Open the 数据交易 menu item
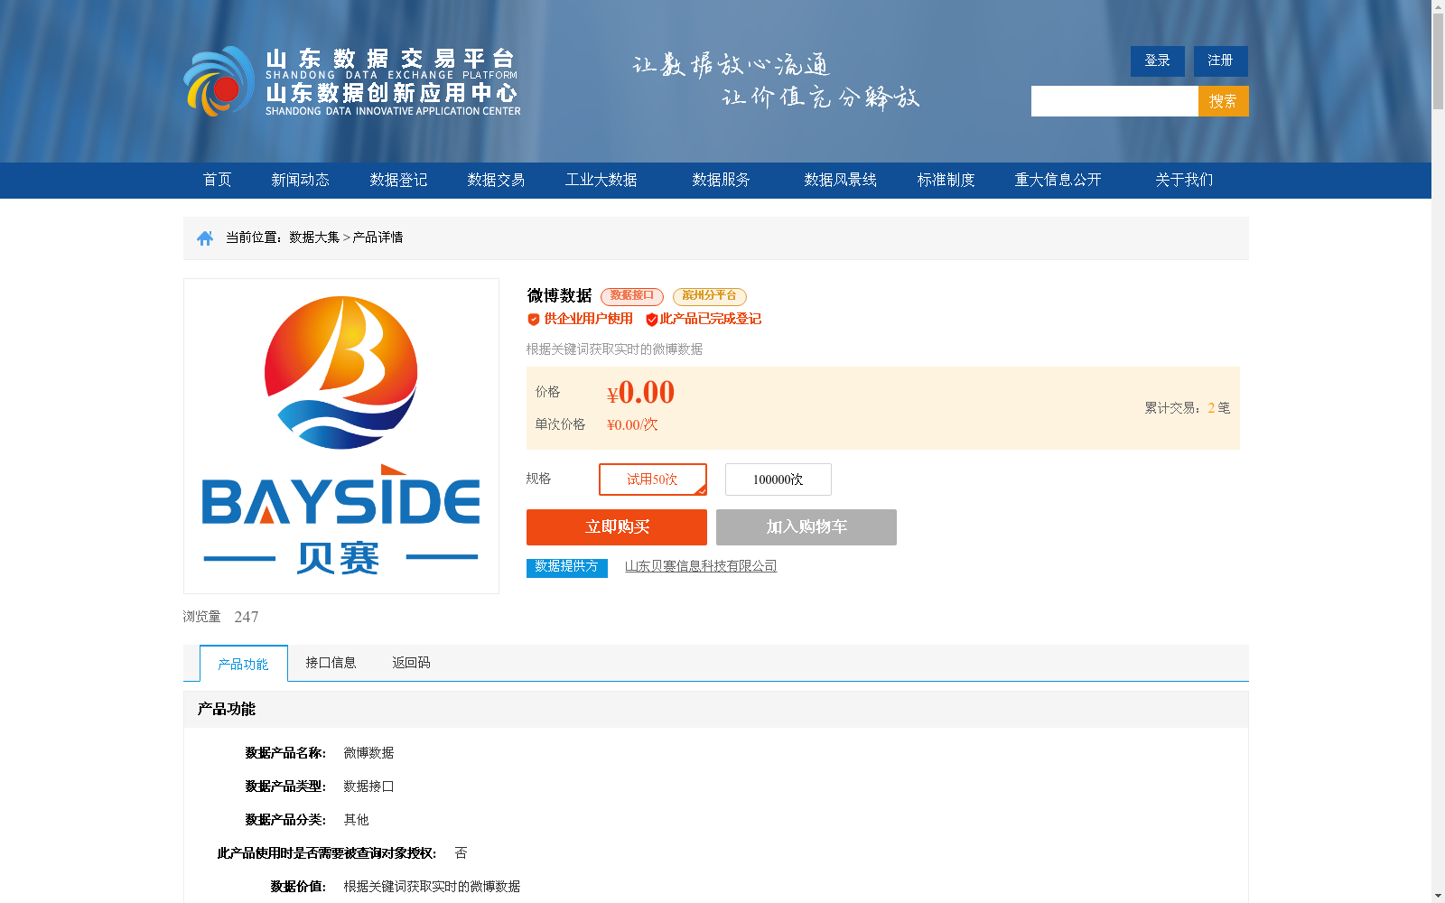Viewport: 1445px width, 903px height. [x=496, y=180]
